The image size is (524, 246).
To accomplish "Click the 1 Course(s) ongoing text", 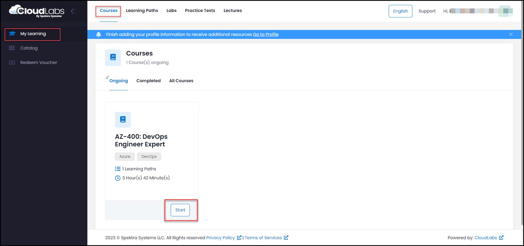I will 147,63.
